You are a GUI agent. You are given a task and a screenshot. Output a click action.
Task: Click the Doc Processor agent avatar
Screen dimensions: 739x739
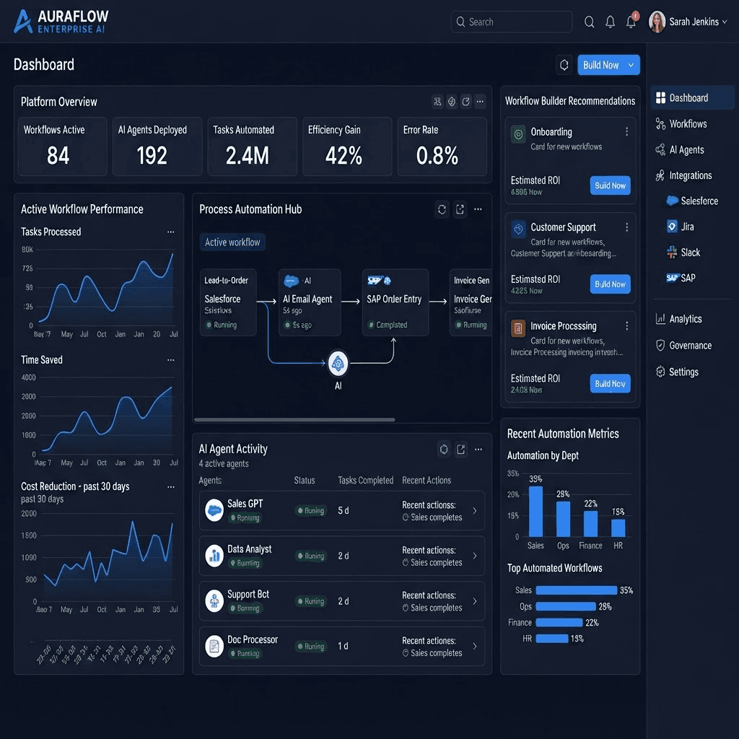coord(214,646)
